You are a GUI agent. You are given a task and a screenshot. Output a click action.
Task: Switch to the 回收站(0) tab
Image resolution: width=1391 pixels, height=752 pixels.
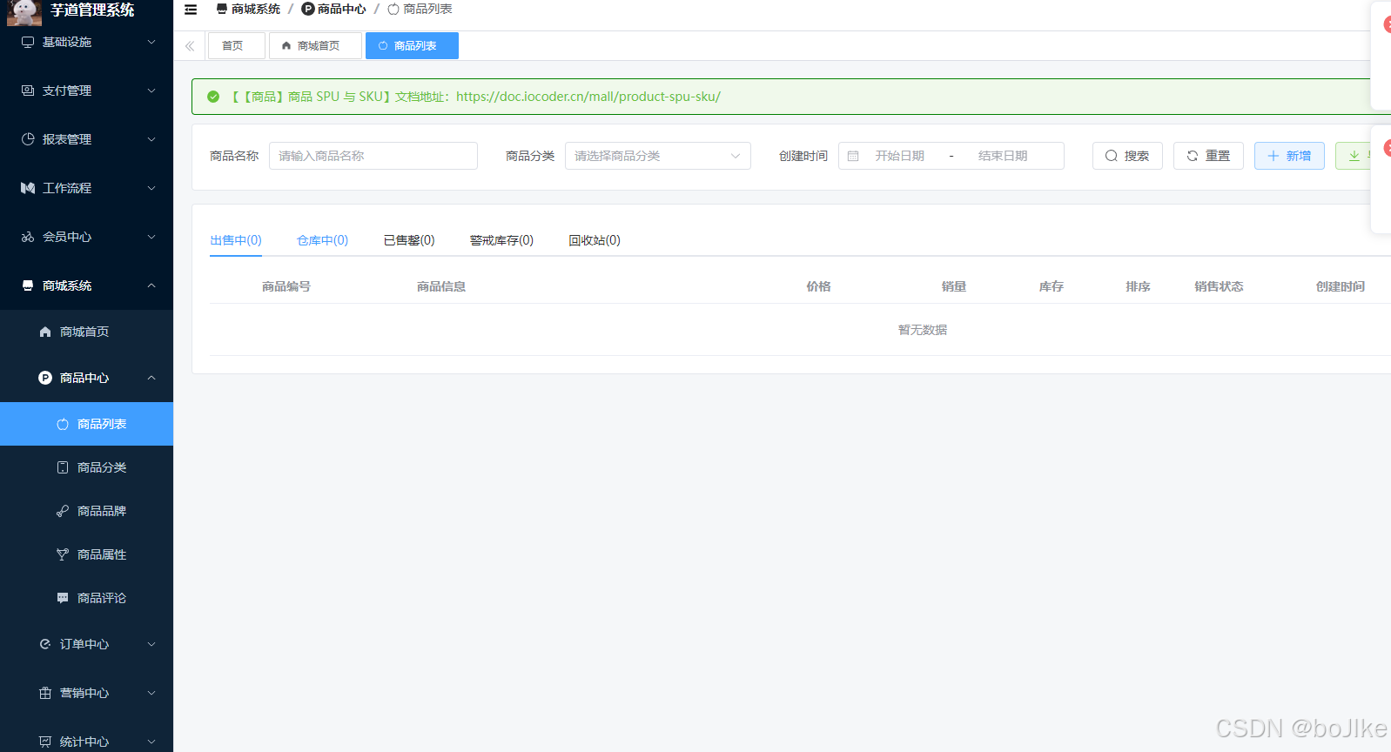pyautogui.click(x=594, y=240)
